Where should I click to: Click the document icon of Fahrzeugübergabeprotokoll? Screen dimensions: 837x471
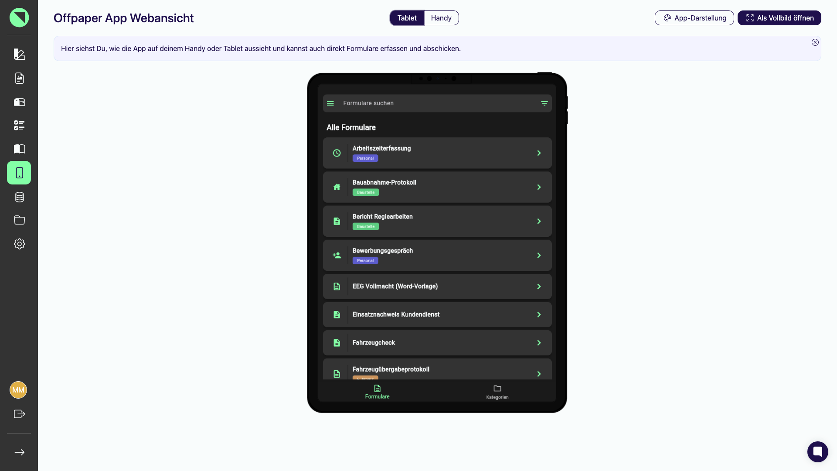[337, 374]
